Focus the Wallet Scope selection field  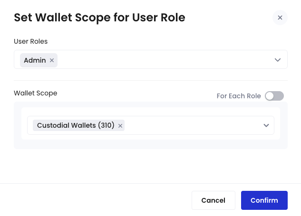pyautogui.click(x=190, y=125)
